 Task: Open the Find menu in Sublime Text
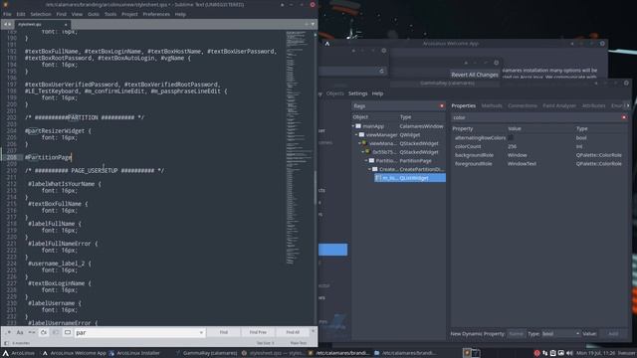pyautogui.click(x=62, y=14)
